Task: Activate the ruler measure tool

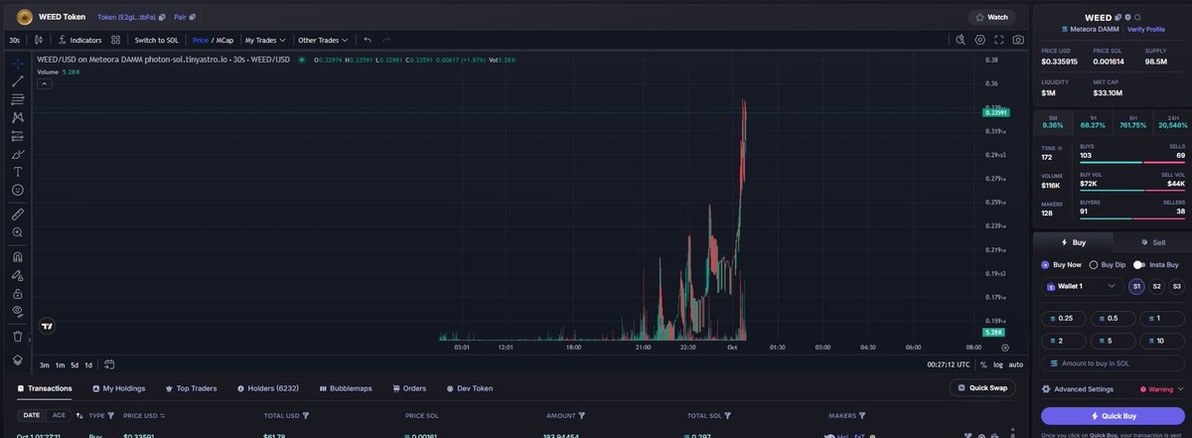Action: [17, 214]
